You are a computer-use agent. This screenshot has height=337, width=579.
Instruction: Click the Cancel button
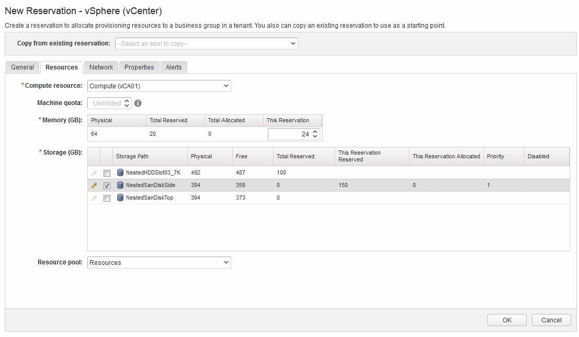point(551,320)
